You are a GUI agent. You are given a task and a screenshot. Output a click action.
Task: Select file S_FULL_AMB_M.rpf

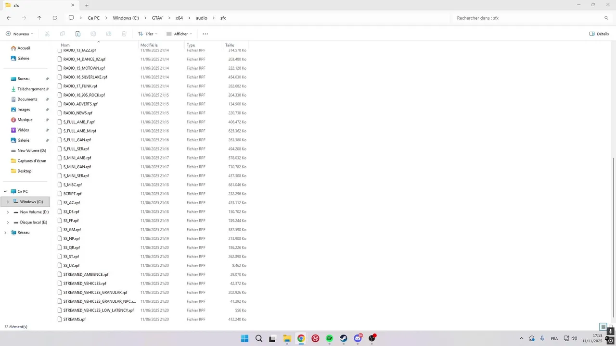coord(80,131)
